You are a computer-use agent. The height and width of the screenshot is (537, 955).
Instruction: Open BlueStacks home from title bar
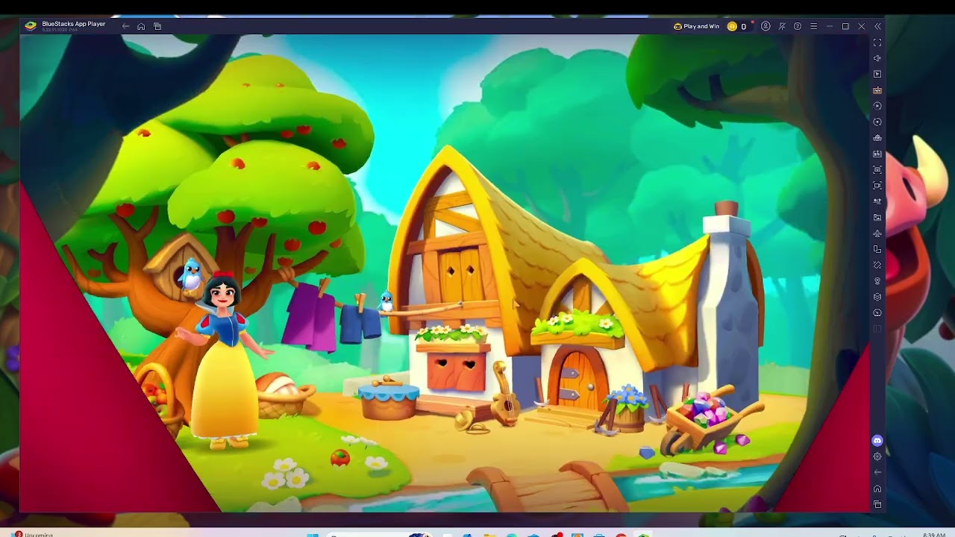tap(141, 26)
